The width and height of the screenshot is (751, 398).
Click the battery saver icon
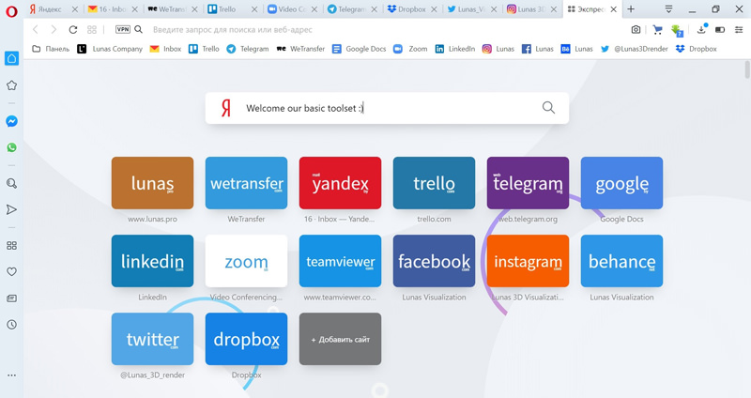(x=720, y=30)
